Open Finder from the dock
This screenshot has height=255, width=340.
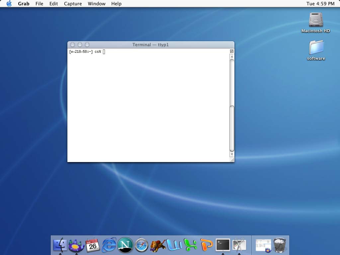tap(60, 245)
